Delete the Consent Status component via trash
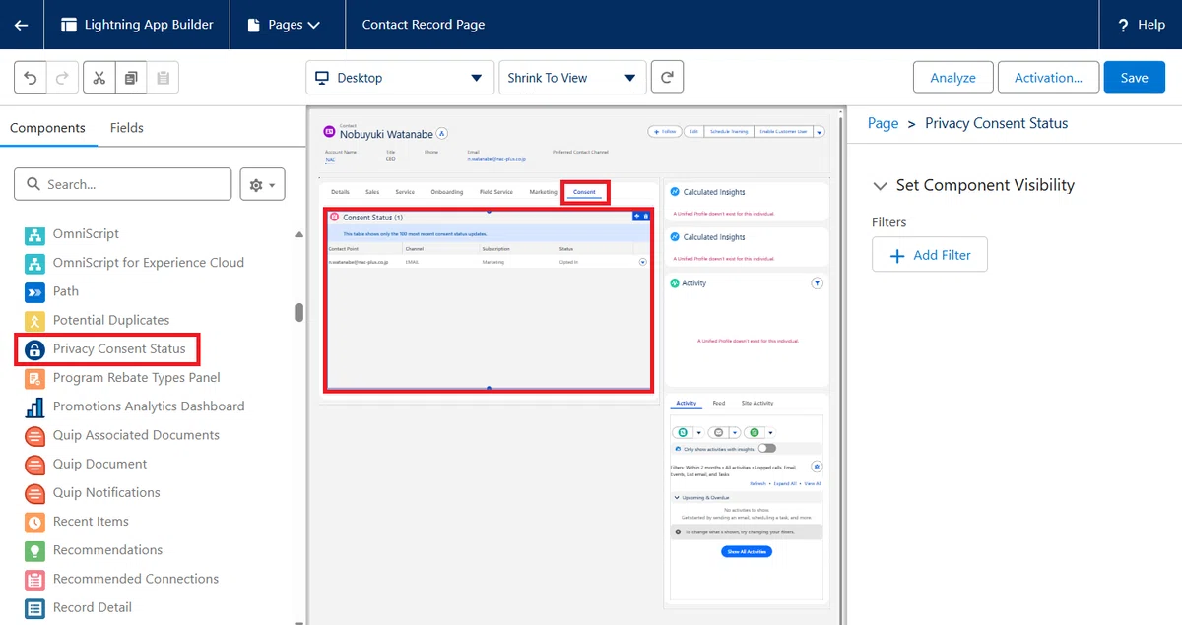Image resolution: width=1182 pixels, height=625 pixels. pos(645,216)
